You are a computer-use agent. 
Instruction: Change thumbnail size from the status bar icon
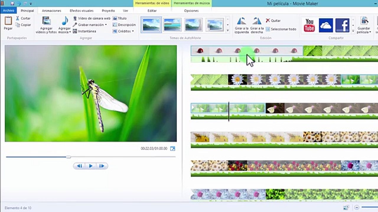coord(346,208)
